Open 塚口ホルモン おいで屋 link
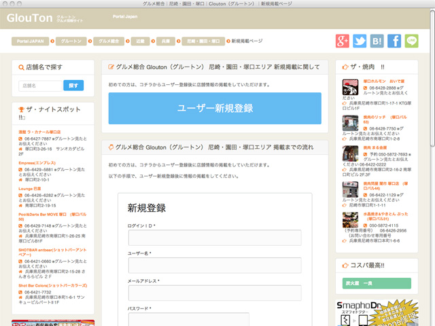 (x=384, y=81)
